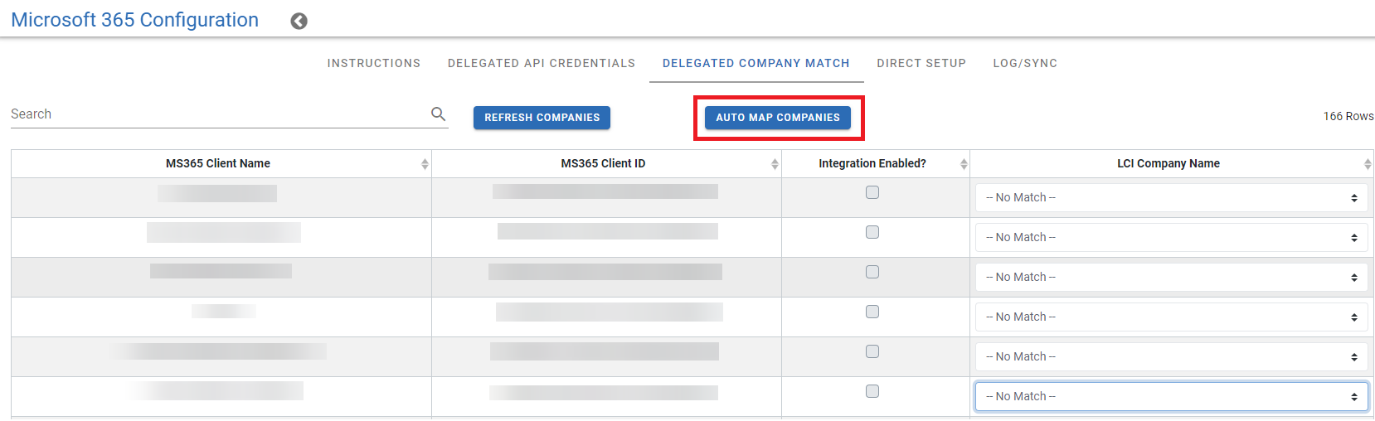Open LCI Company dropdown in fourth row

[1172, 317]
